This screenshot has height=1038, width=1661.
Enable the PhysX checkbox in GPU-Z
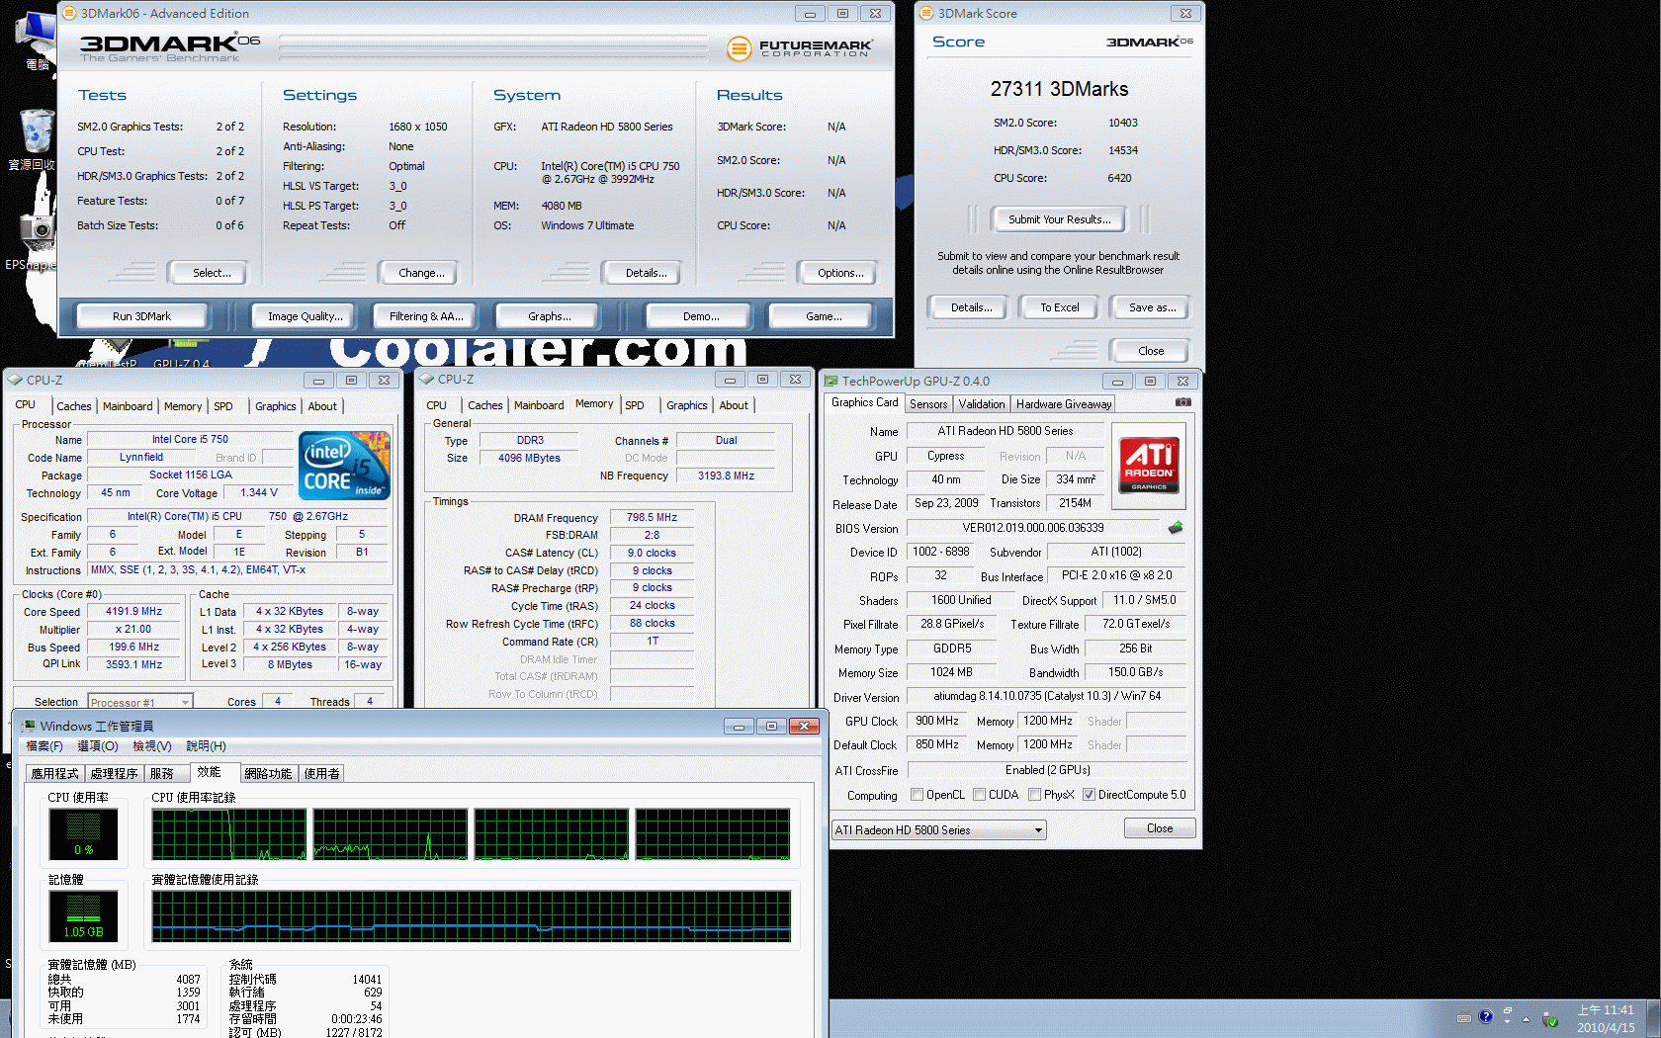1035,795
